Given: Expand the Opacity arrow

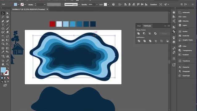Looking at the screenshot, I should click(97, 5).
